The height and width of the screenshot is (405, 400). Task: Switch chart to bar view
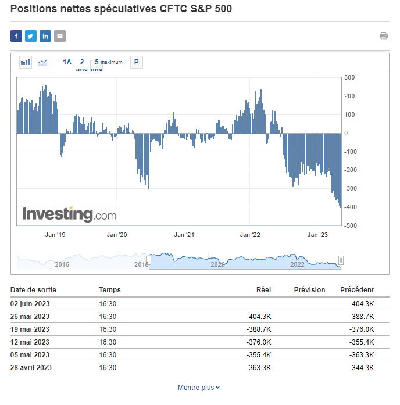(26, 62)
